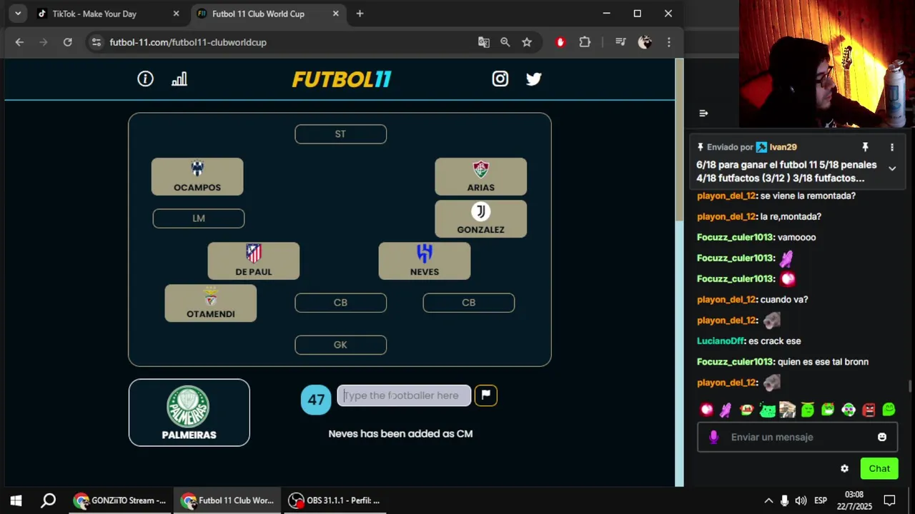Open the extensions puzzle icon

pos(585,42)
